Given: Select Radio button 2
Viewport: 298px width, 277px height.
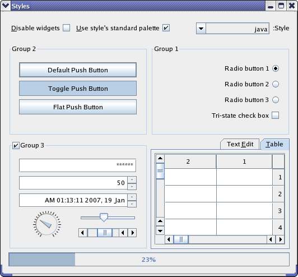Looking at the screenshot, I should (276, 84).
